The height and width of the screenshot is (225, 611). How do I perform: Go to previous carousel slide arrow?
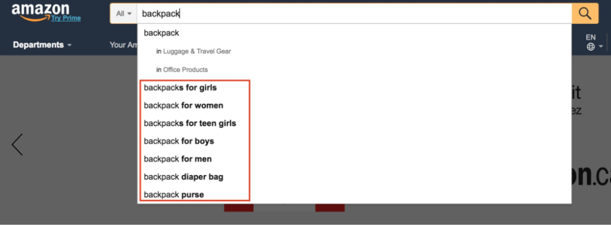[17, 144]
